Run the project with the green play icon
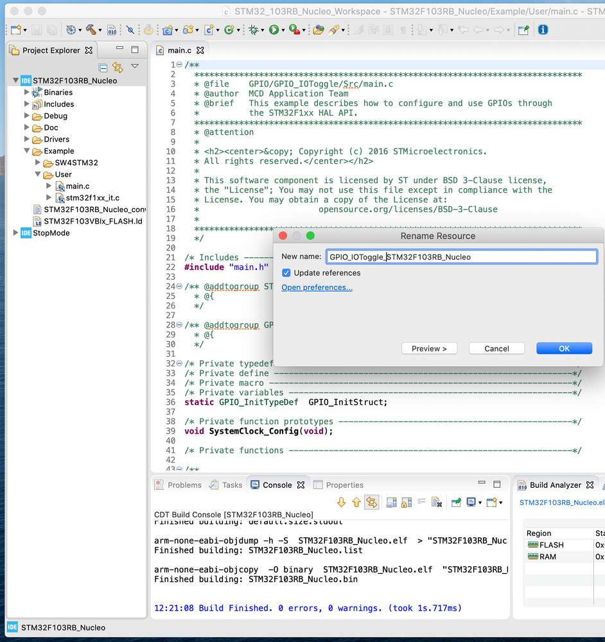This screenshot has width=605, height=642. [274, 30]
